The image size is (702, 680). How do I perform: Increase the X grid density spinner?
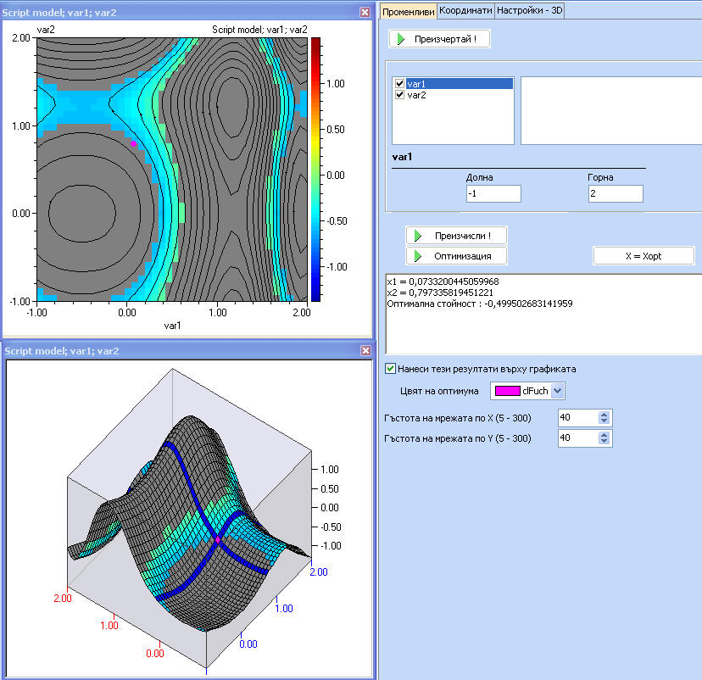[604, 415]
